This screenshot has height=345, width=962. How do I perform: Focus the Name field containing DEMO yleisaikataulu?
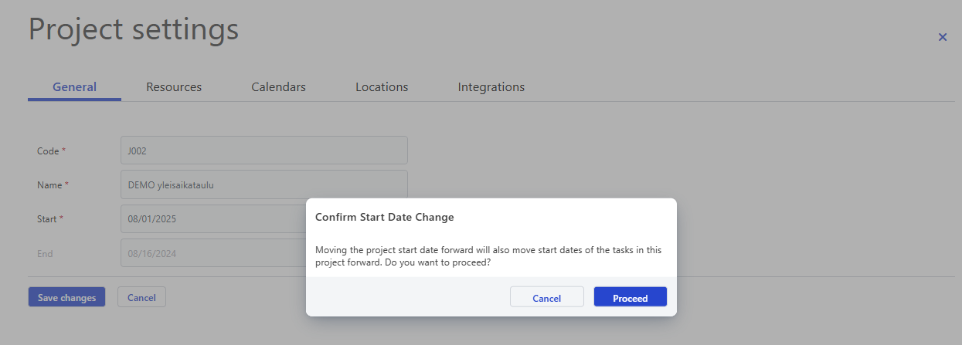point(263,184)
